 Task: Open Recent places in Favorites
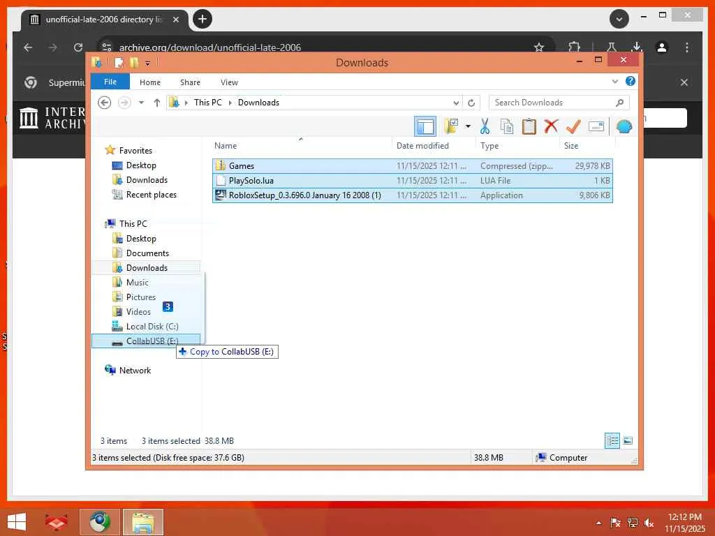(151, 195)
